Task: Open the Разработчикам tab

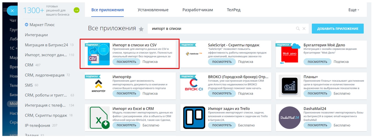Action: pos(198,10)
